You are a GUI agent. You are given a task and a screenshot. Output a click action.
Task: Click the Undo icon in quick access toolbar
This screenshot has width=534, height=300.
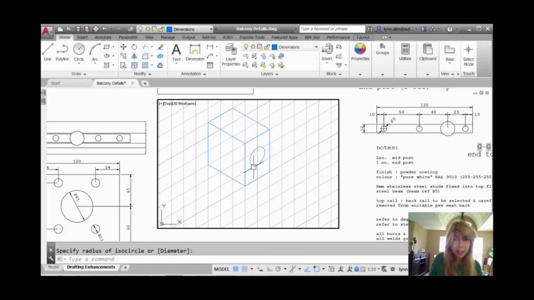click(105, 29)
